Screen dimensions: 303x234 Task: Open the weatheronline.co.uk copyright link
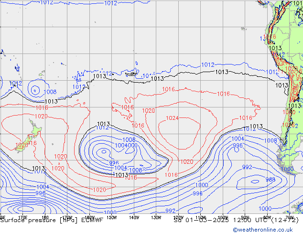[263, 230]
